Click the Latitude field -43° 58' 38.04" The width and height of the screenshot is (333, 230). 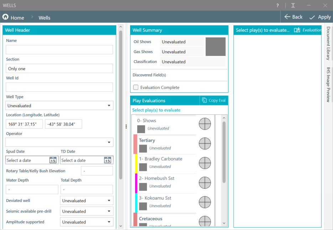(x=63, y=124)
